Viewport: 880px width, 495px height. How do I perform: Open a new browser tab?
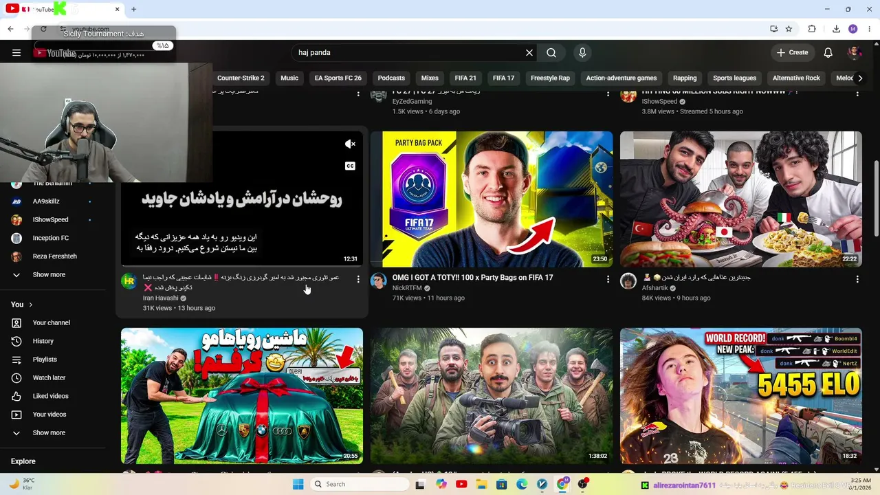click(x=133, y=10)
